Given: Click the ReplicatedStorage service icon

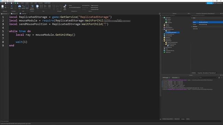Looking at the screenshot, I should [x=164, y=29].
